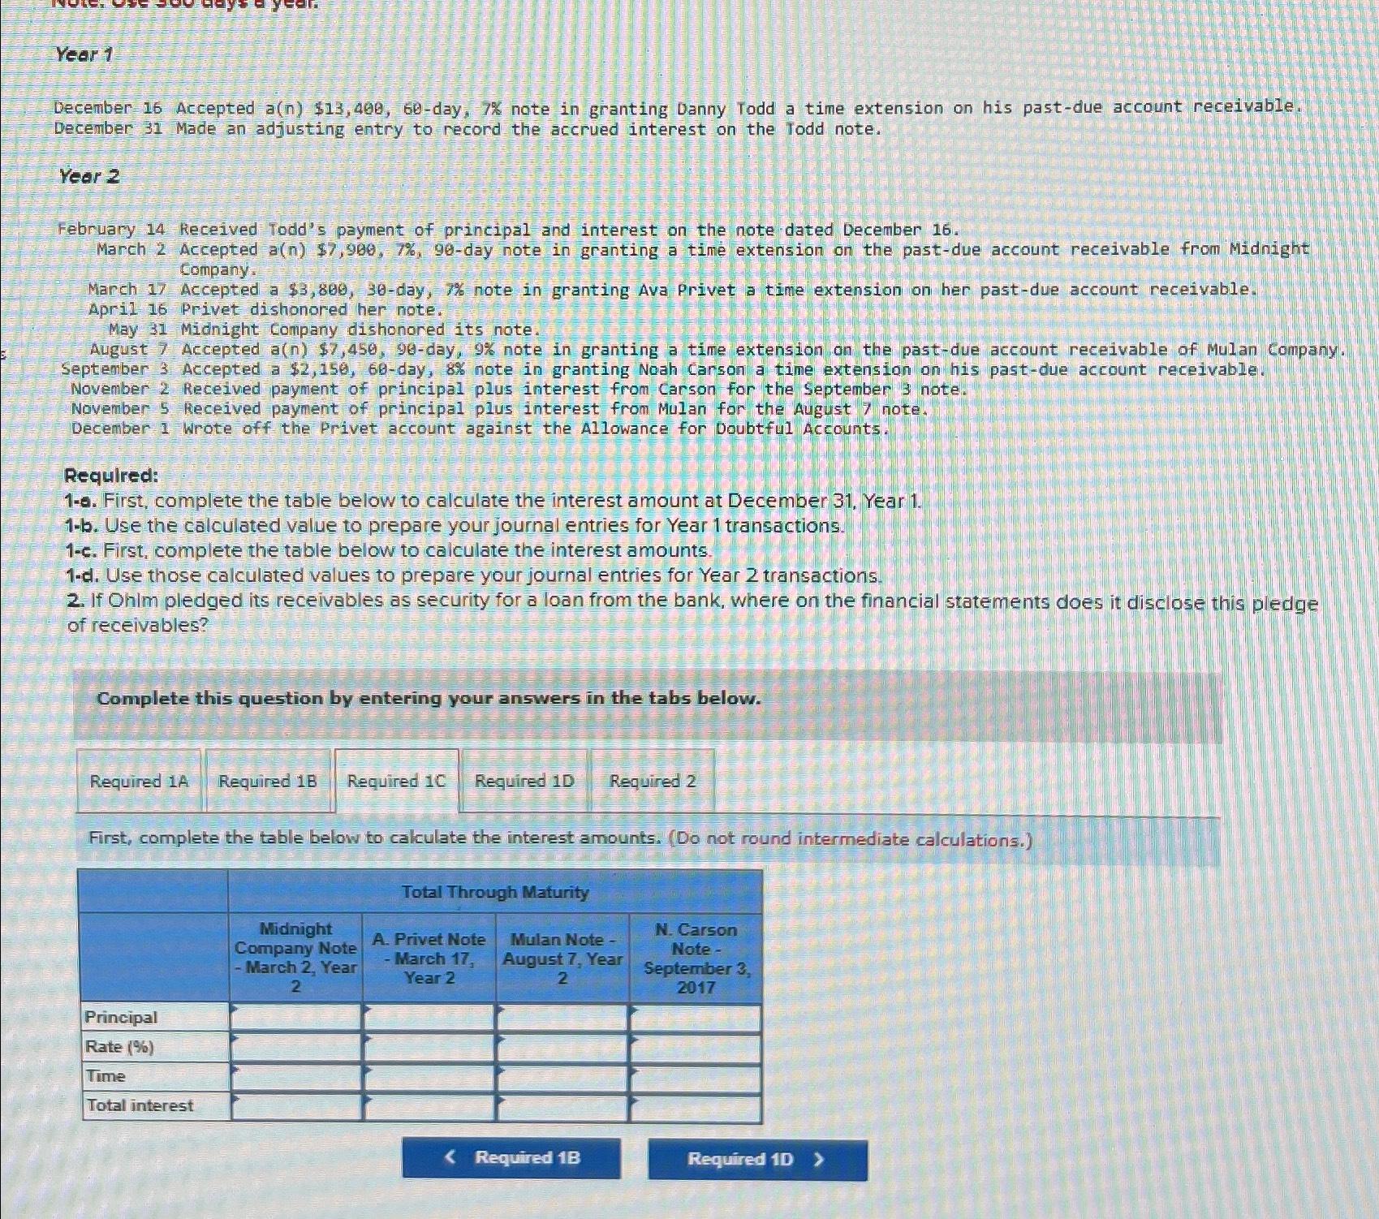The width and height of the screenshot is (1379, 1219).
Task: Click the September 3 Noah Carson transaction line
Action: [664, 369]
